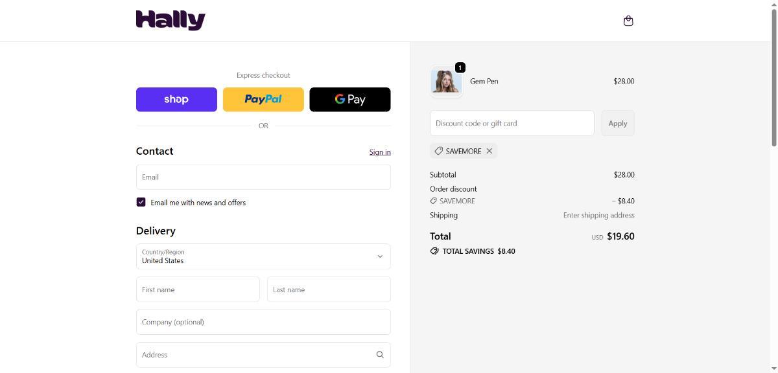The width and height of the screenshot is (778, 373).
Task: Focus the Discount code or gift card field
Action: point(512,123)
